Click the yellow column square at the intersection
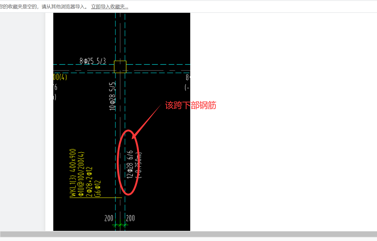The height and width of the screenshot is (241, 377). tap(120, 67)
